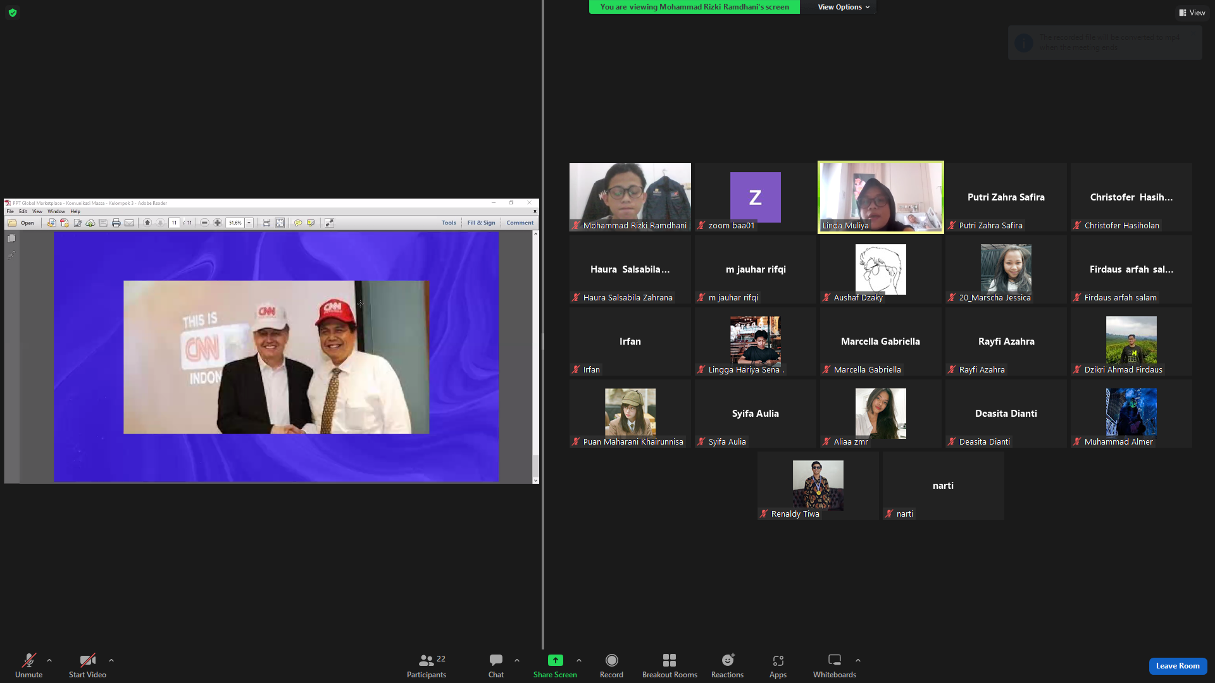The width and height of the screenshot is (1215, 683).
Task: Go to previous page with up arrow
Action: 147,223
